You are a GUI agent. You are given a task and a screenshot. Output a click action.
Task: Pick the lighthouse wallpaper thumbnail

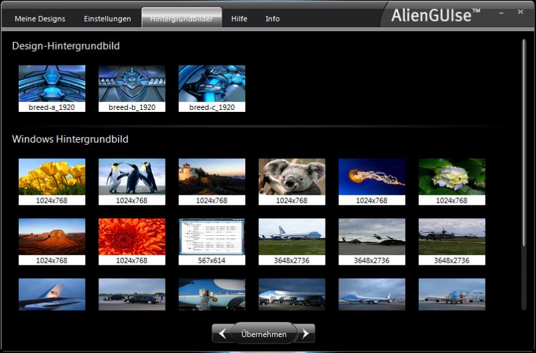(x=212, y=177)
